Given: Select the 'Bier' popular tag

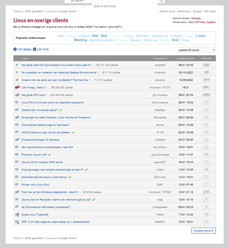Looking at the screenshot, I should 95,36.
